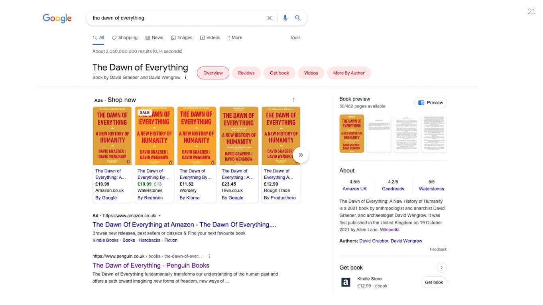543x305 pixels.
Task: Click the Get book button for Kindle
Action: 433,282
